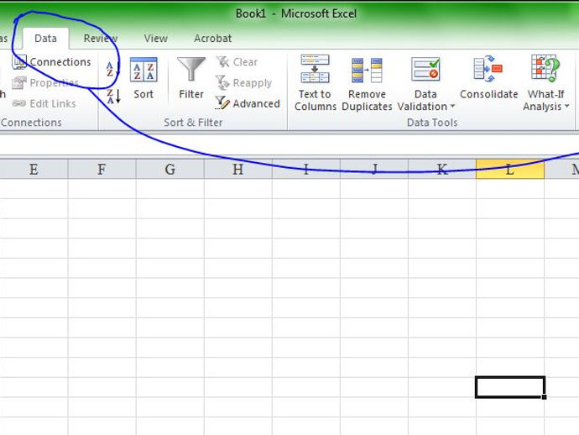
Task: Click Edit Links
Action: click(x=44, y=103)
